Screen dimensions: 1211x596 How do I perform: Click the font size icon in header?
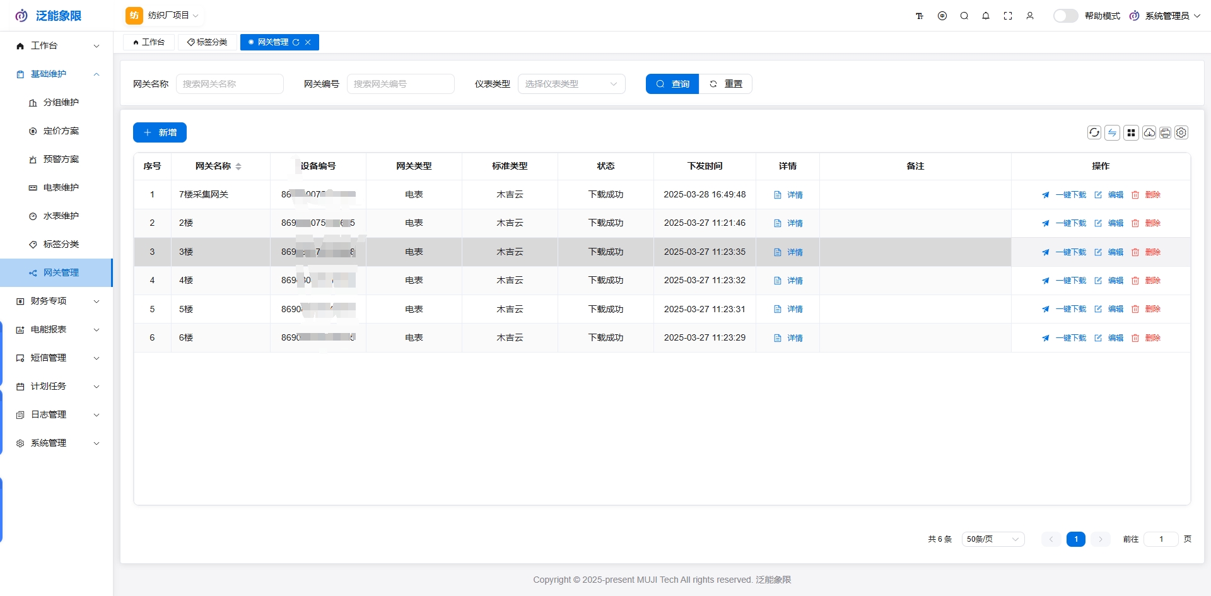coord(920,16)
